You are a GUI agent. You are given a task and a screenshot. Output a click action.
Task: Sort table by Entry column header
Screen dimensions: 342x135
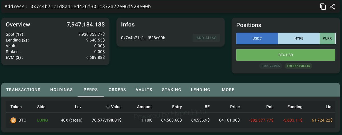point(177,107)
